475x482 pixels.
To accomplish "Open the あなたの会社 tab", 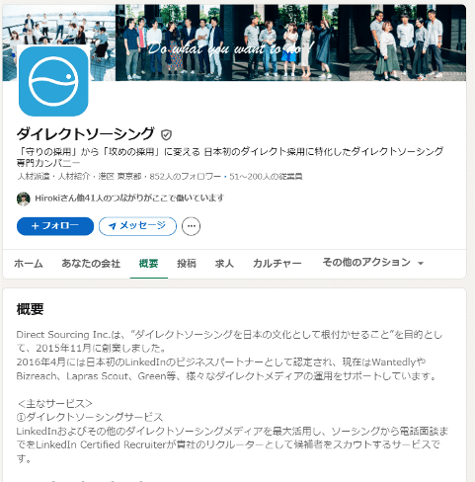I will 91,264.
